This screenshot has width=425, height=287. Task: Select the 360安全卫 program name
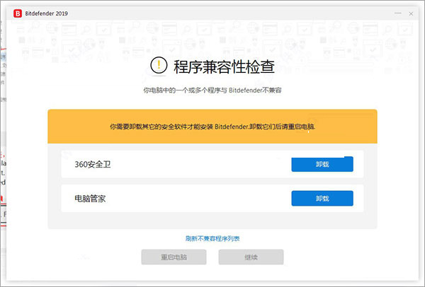tap(92, 164)
